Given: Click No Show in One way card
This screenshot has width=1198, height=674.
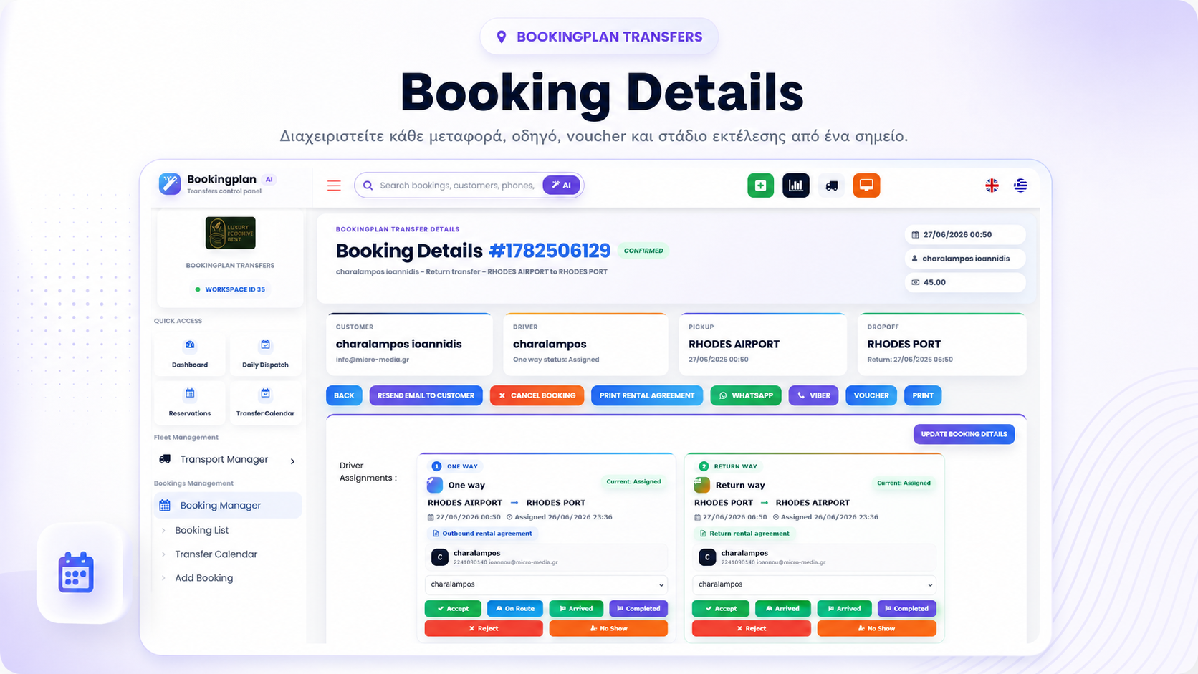Looking at the screenshot, I should tap(608, 628).
